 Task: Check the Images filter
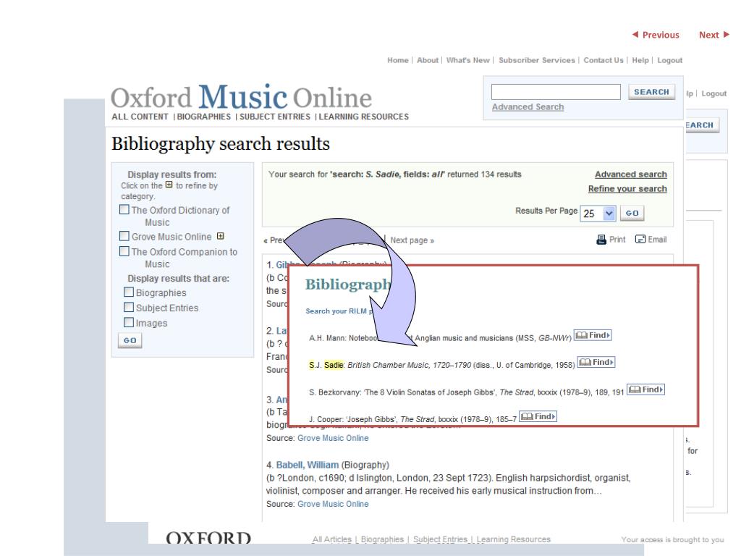129,322
